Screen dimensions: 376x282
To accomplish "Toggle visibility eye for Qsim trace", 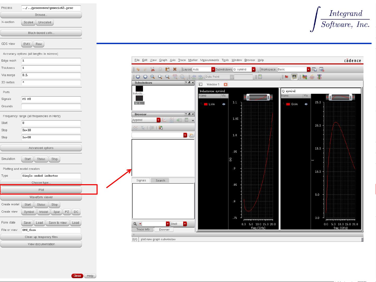I will tap(306, 104).
